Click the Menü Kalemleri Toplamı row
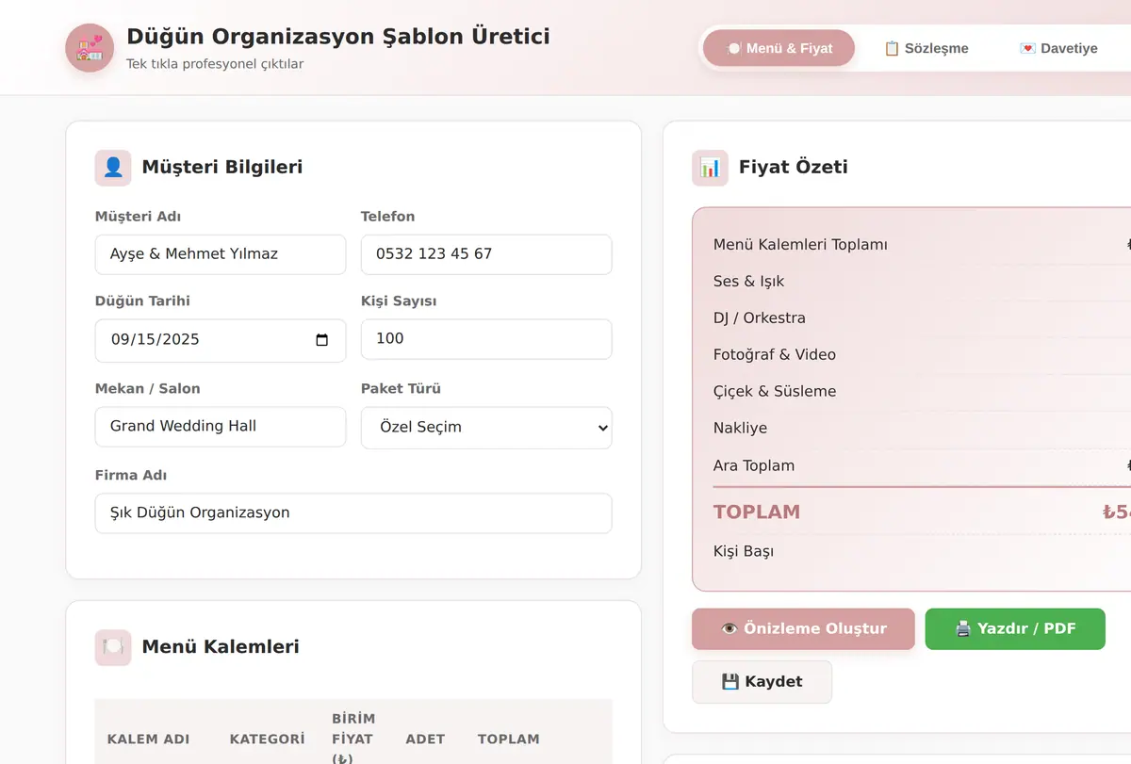Viewport: 1131px width, 764px height. 922,245
